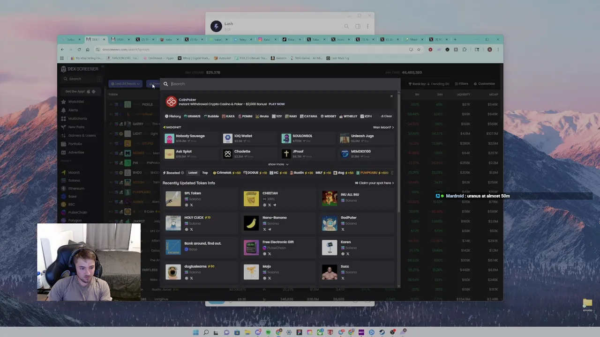This screenshot has height=337, width=600.
Task: Open Mojo's X link icon
Action: click(269, 278)
